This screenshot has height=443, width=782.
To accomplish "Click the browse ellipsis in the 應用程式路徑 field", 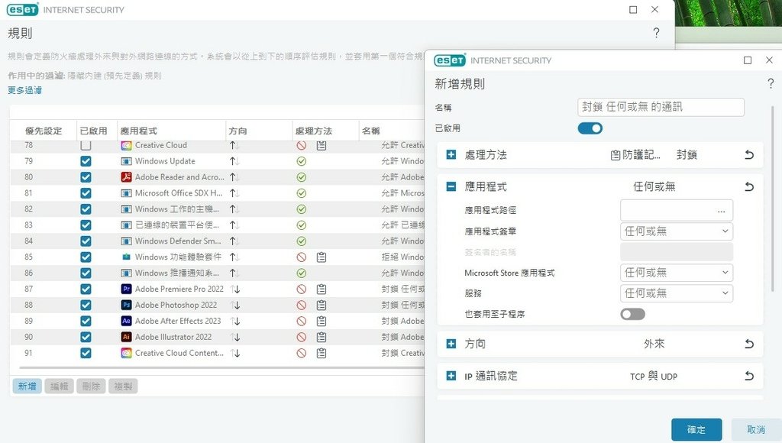I will point(721,211).
